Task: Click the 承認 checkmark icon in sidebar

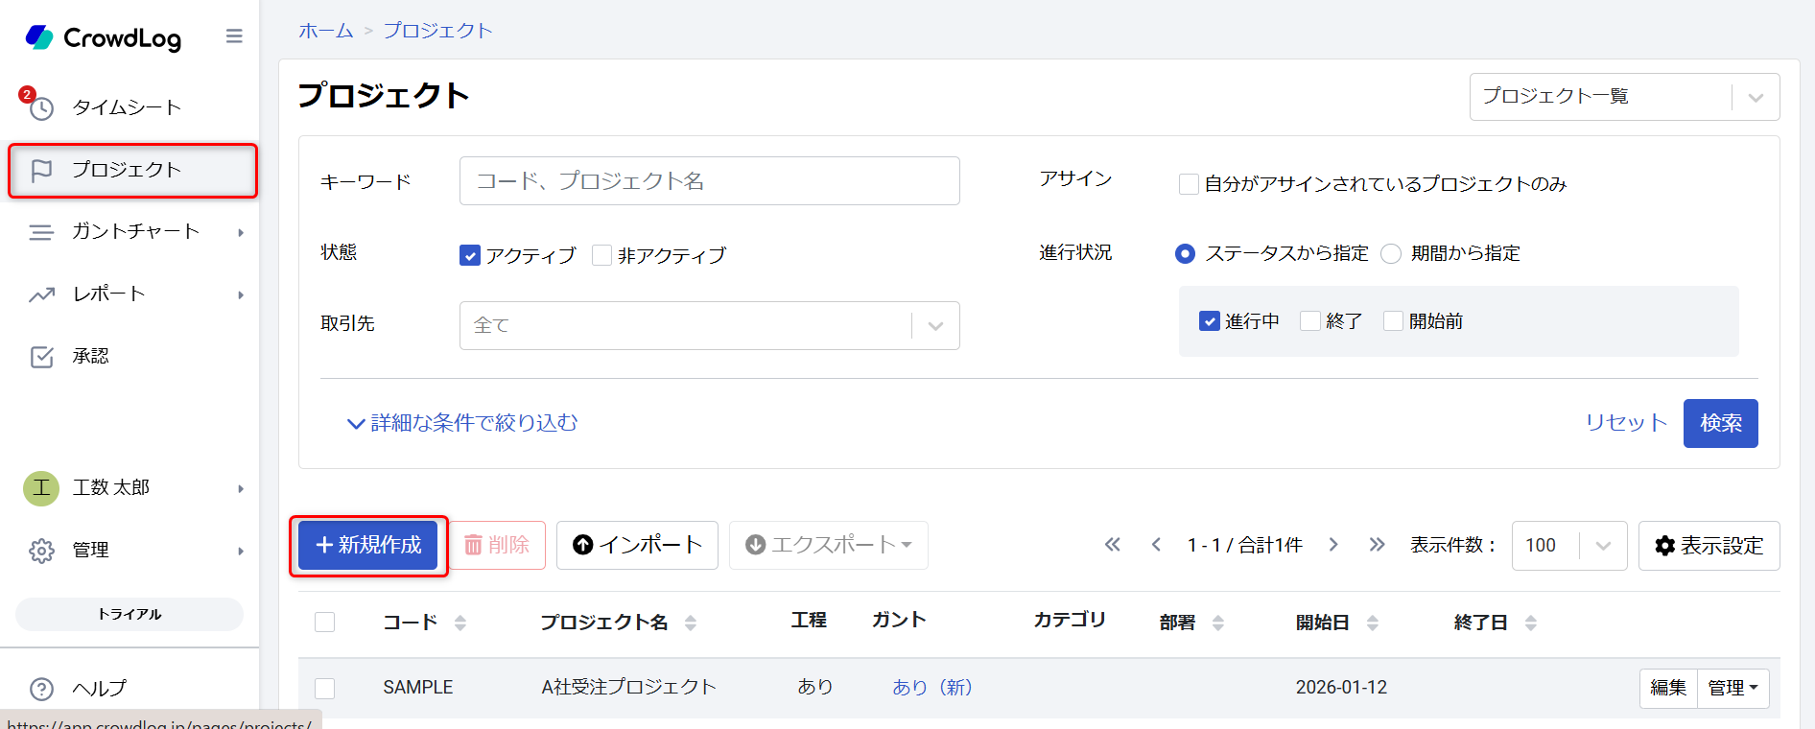Action: pos(41,357)
